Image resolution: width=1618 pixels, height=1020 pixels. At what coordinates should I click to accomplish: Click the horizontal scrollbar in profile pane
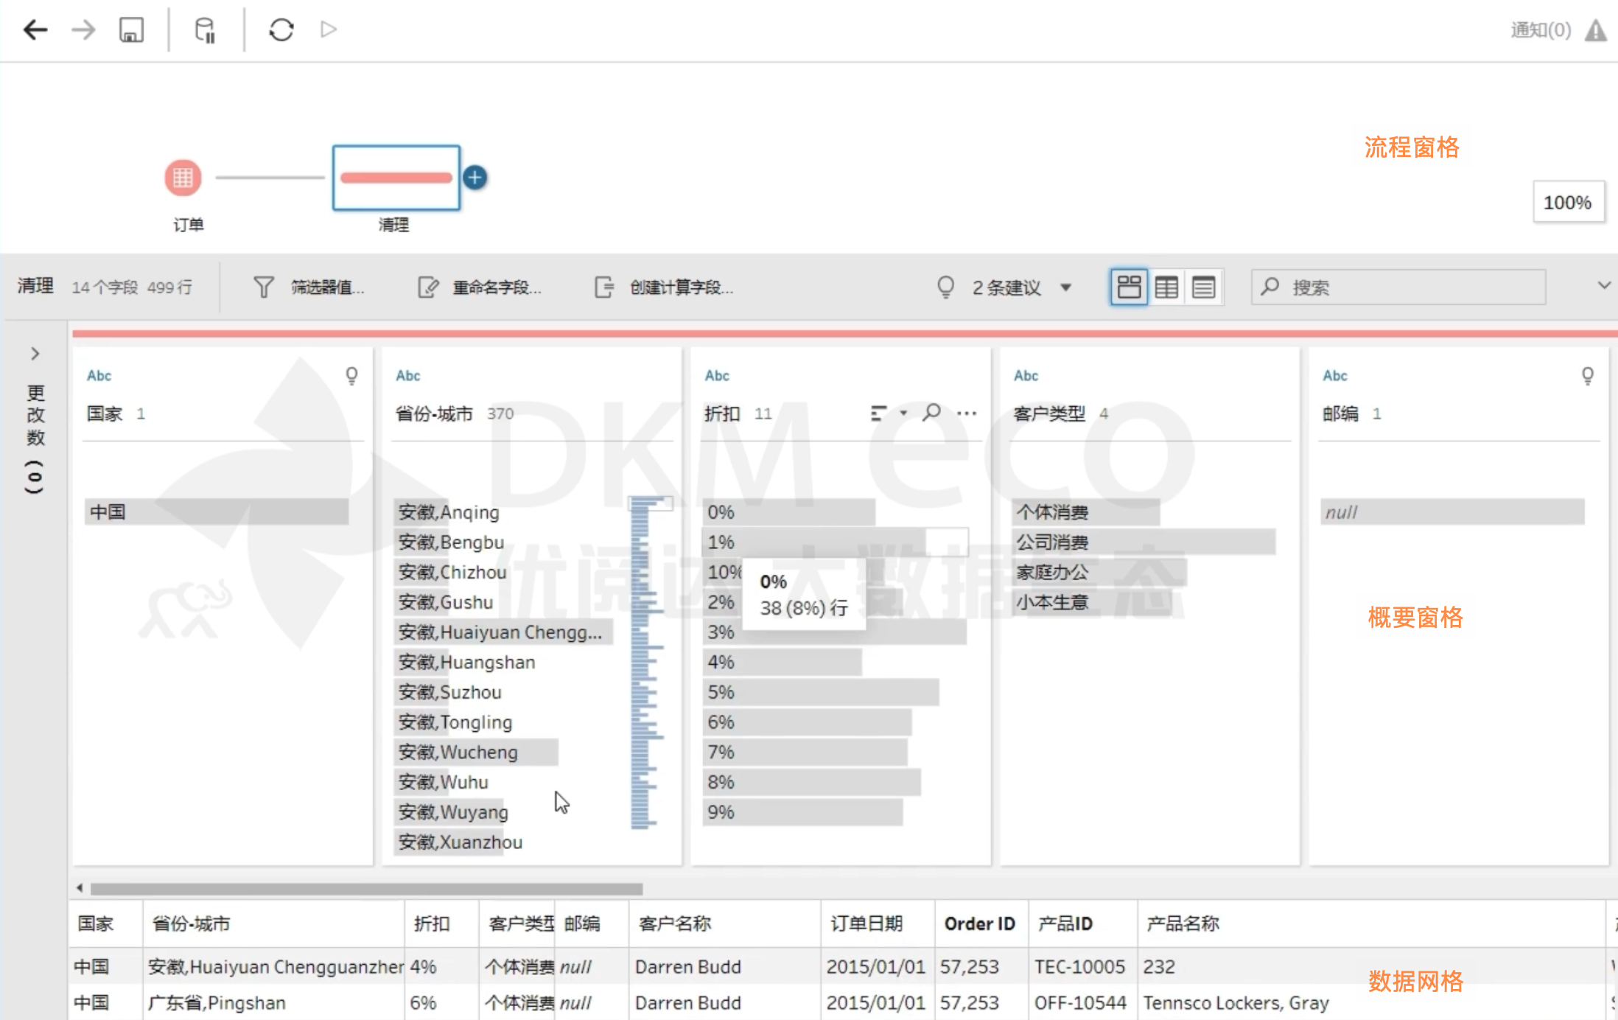(x=366, y=888)
